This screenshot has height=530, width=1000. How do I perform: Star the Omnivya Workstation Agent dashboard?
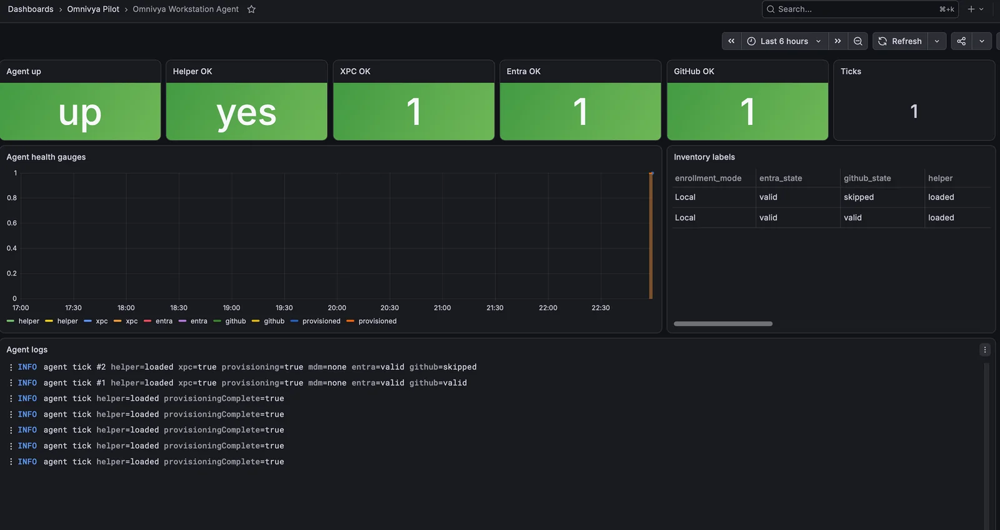point(251,9)
